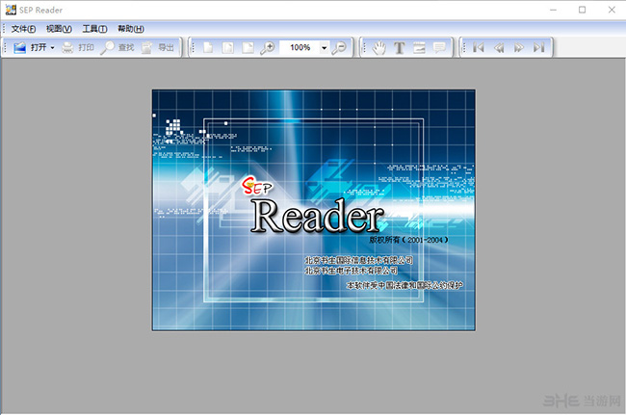Go to the first page
The width and height of the screenshot is (626, 415).
(479, 47)
